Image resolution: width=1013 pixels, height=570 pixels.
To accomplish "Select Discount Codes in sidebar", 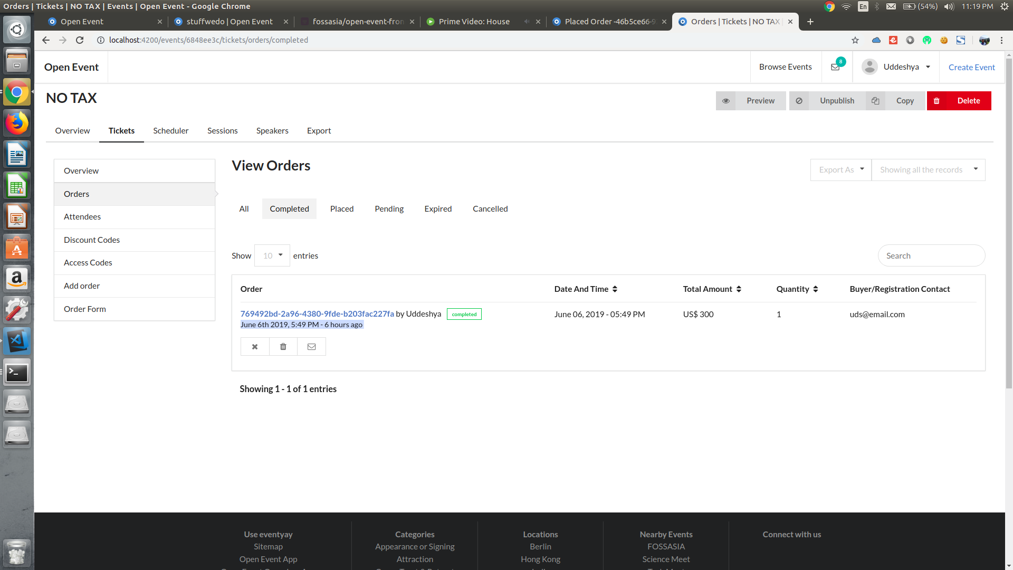I will tap(135, 240).
